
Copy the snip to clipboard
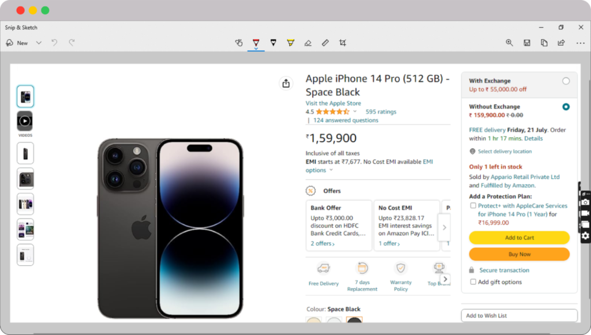pyautogui.click(x=544, y=43)
